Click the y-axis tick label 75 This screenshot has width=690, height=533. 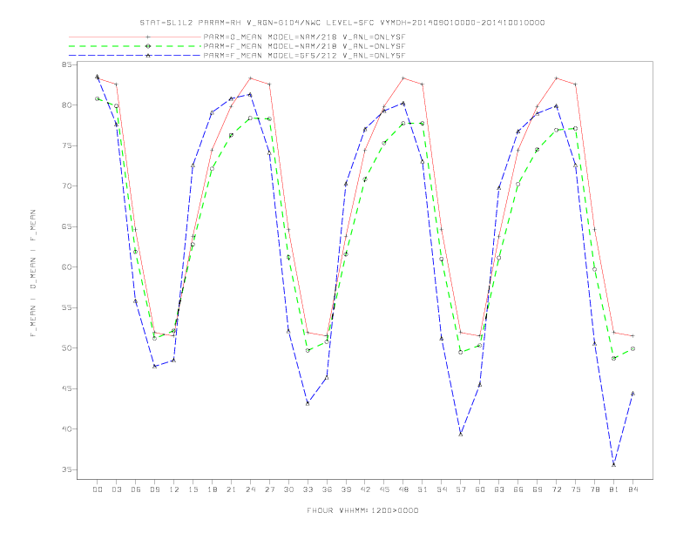pos(66,145)
